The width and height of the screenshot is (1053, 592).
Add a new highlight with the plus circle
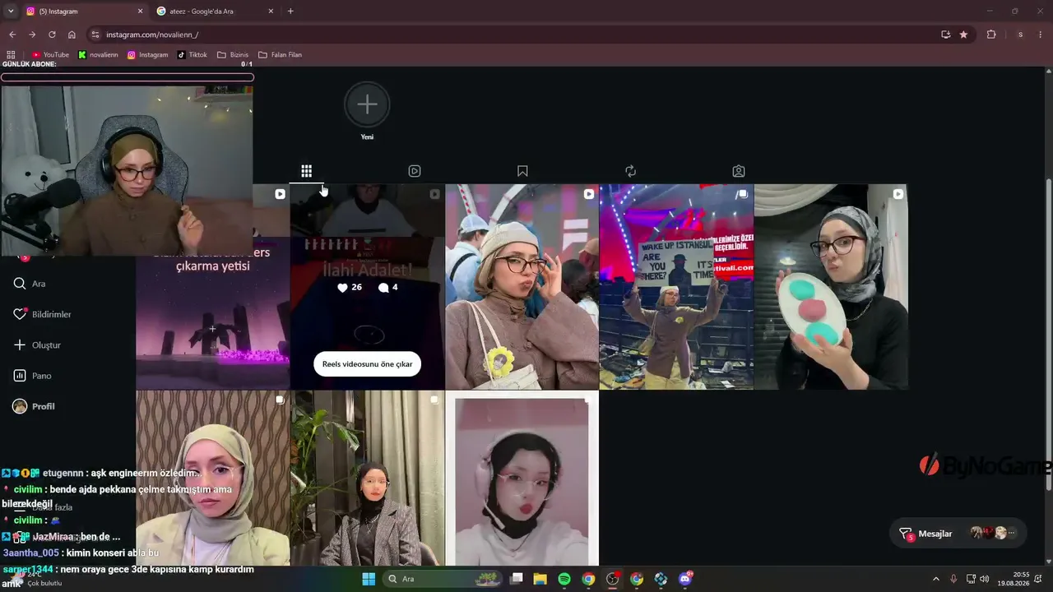(367, 104)
